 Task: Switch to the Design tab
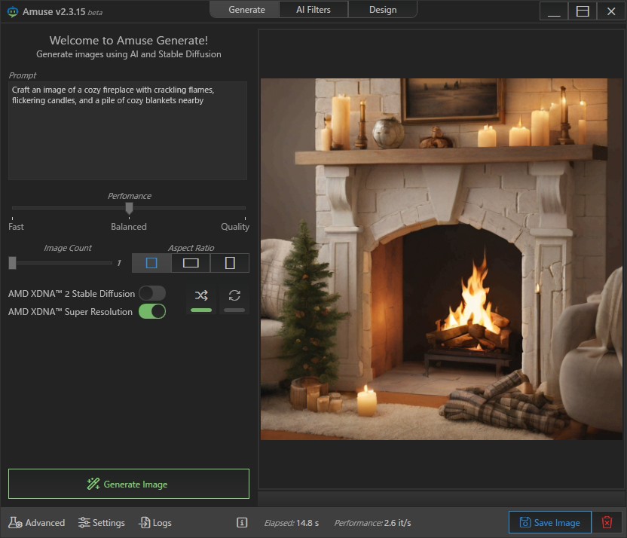point(383,10)
